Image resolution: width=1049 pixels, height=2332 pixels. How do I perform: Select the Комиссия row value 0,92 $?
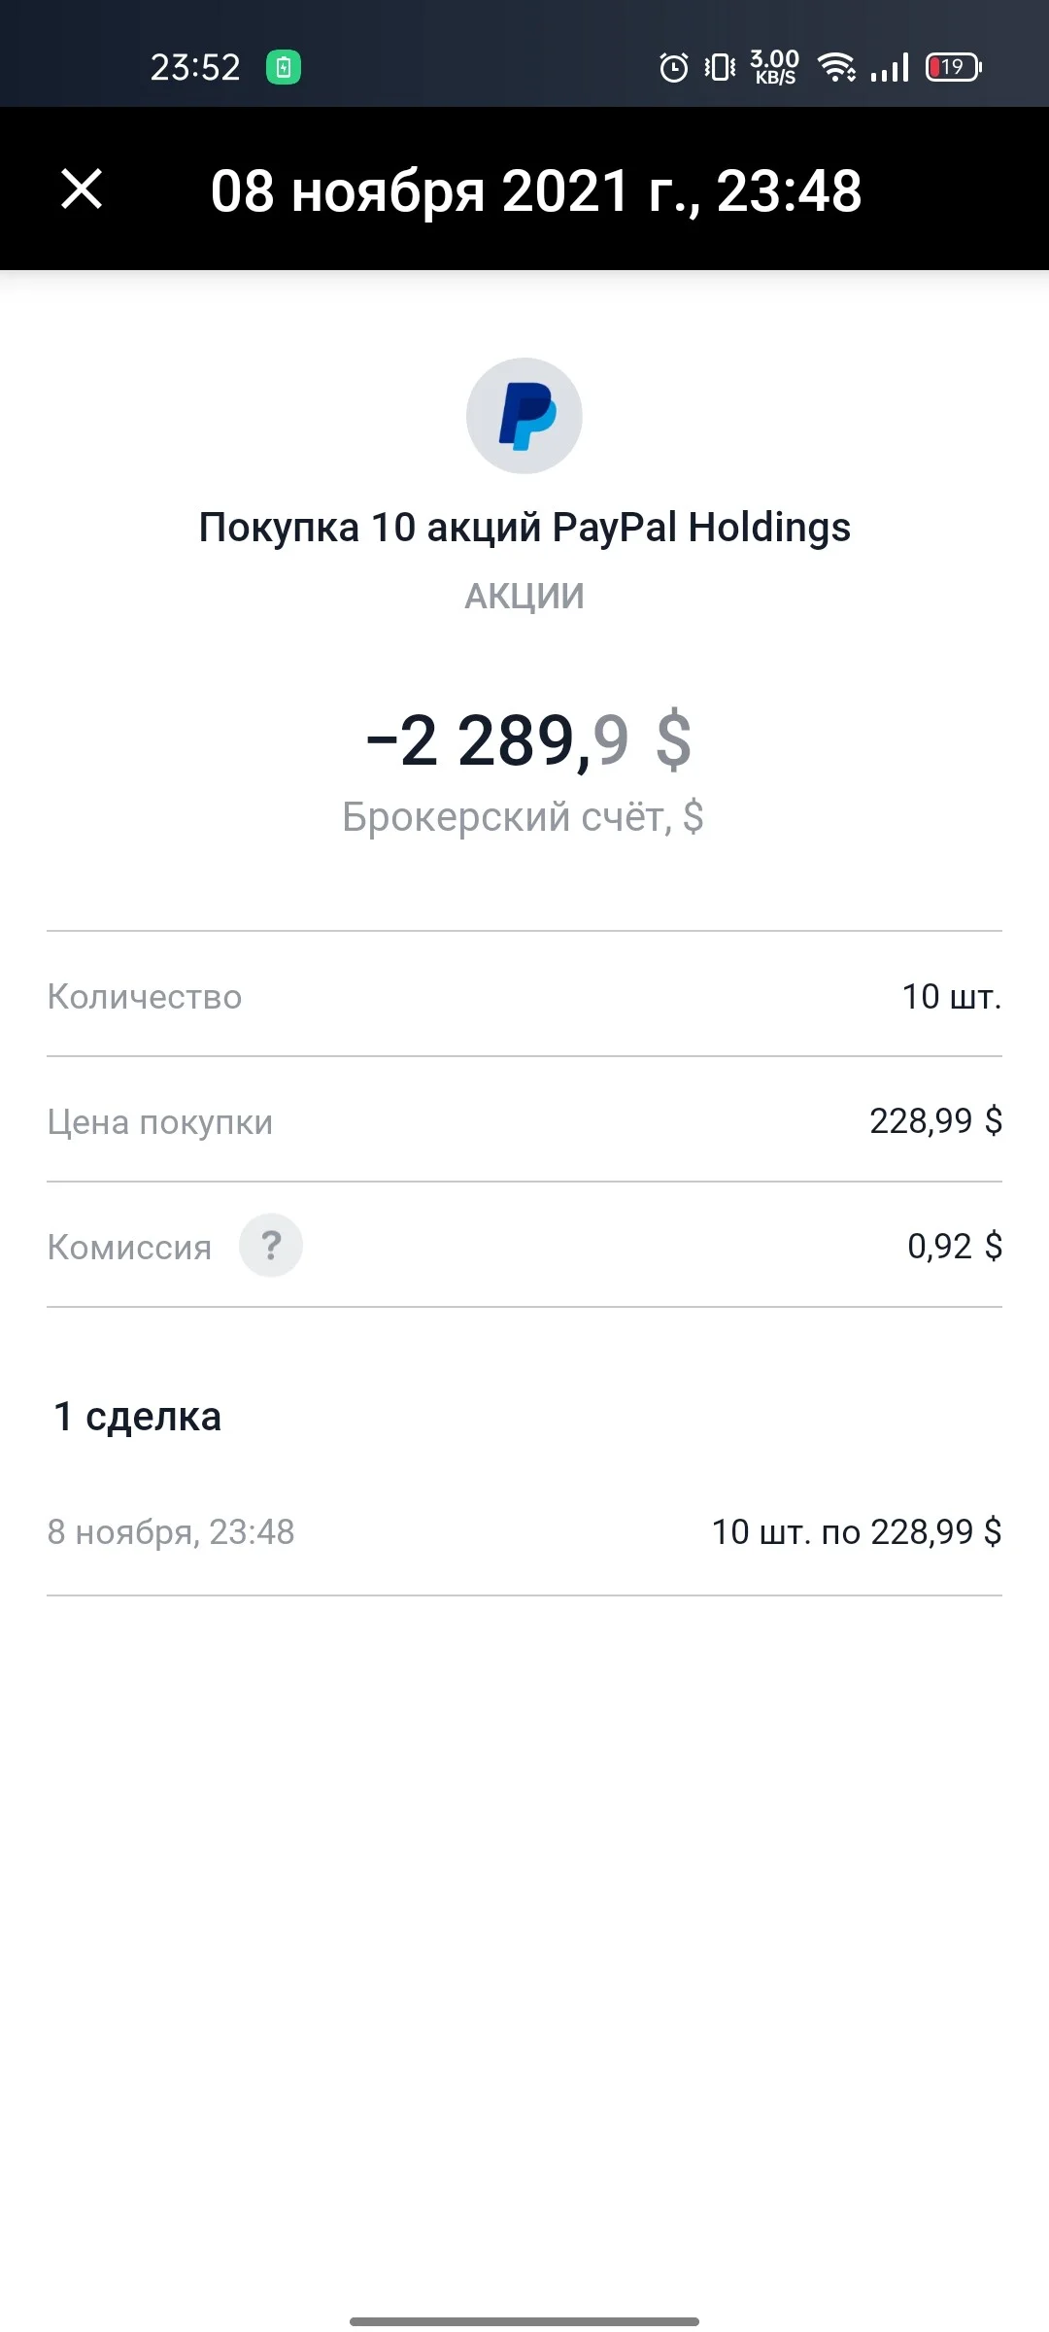(955, 1246)
